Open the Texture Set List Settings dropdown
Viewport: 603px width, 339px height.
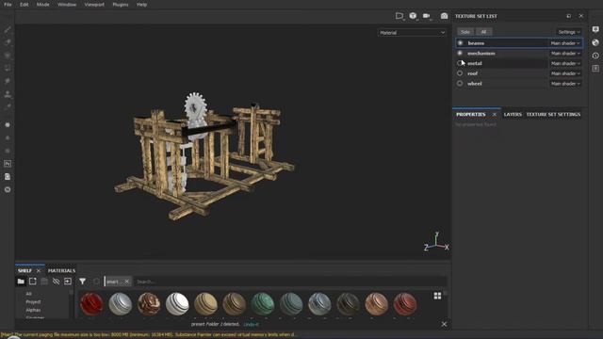569,32
